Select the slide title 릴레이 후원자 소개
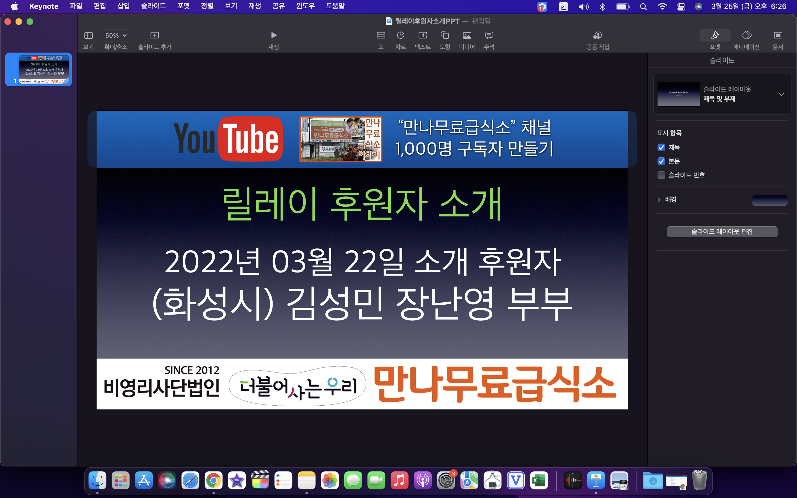This screenshot has width=797, height=498. [x=362, y=204]
